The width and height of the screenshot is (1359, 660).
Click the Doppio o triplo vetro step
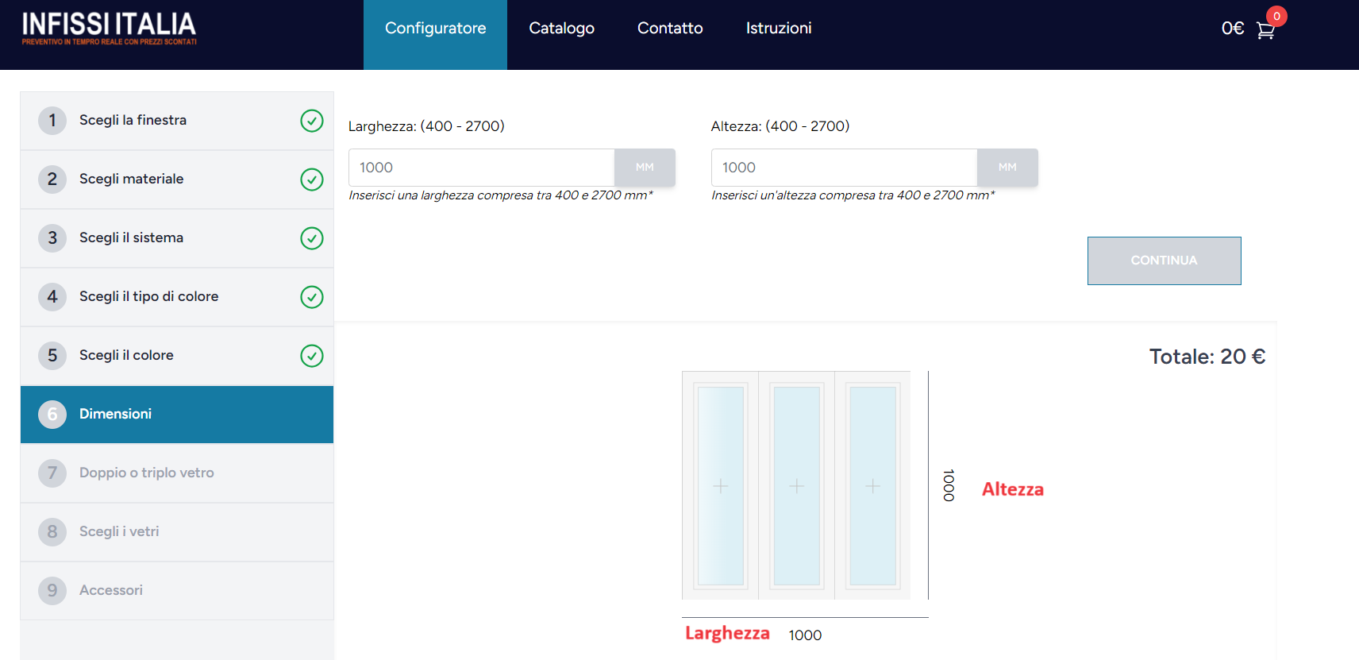tap(146, 473)
